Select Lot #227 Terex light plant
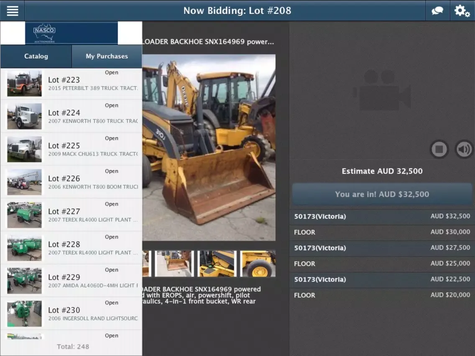Image resolution: width=475 pixels, height=356 pixels. (71, 215)
